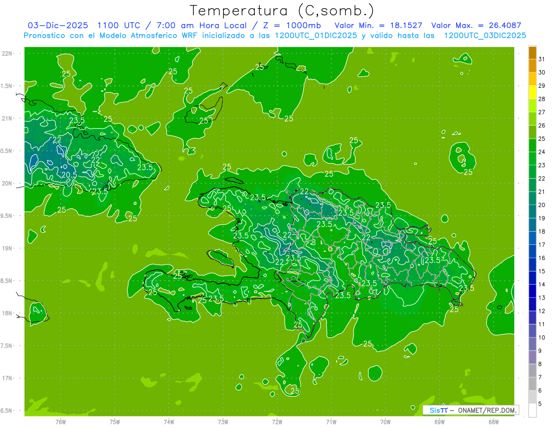The image size is (554, 428).
Task: Click the '72W' longitude axis label
Action: 277,422
